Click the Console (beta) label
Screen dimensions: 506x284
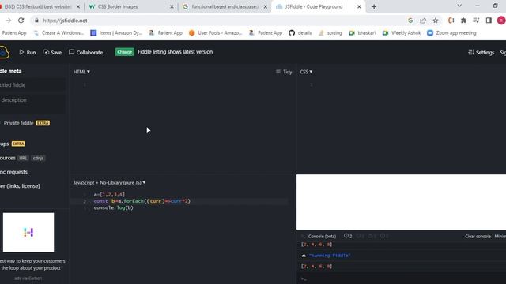pos(322,237)
